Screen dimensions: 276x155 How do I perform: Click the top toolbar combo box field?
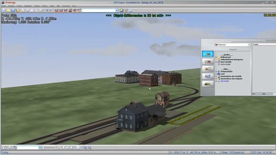tap(100, 10)
